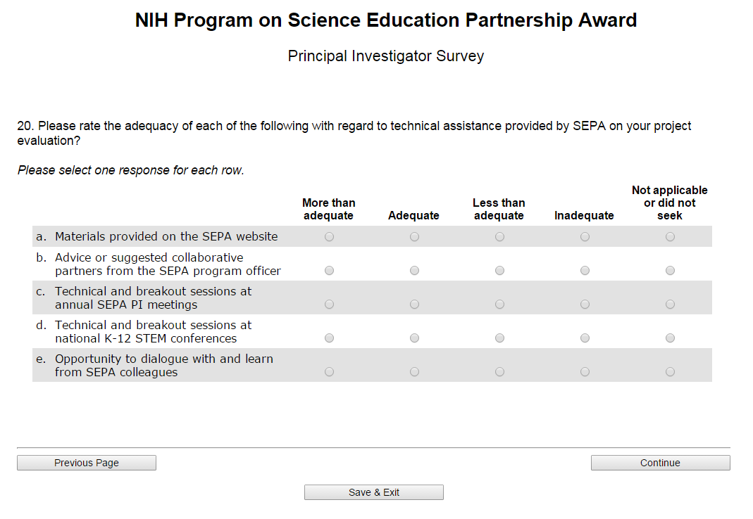This screenshot has height=519, width=753.
Task: Rate dialogue with SEPA colleagues More than adequate
Action: 329,372
